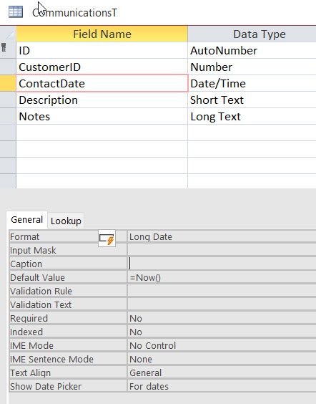Image resolution: width=316 pixels, height=404 pixels.
Task: Open the Required property dropdown set to No
Action: click(222, 319)
